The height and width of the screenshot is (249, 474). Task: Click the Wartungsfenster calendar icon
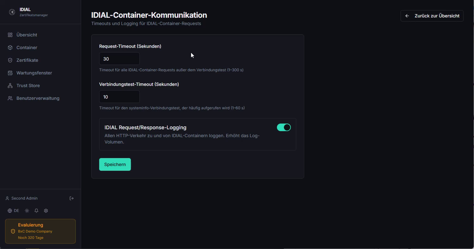[10, 73]
